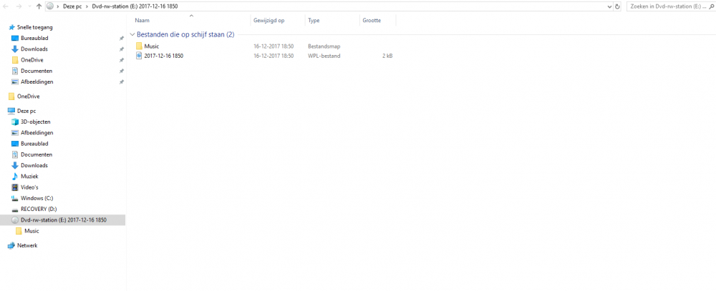Image resolution: width=716 pixels, height=291 pixels.
Task: Open Music subfolder under Dvd-rw-station tree
Action: click(32, 231)
